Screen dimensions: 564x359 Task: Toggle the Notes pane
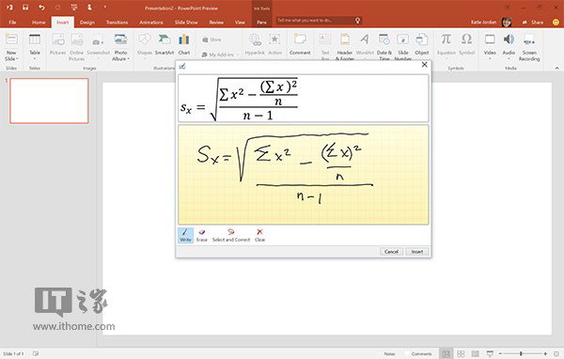tap(389, 354)
